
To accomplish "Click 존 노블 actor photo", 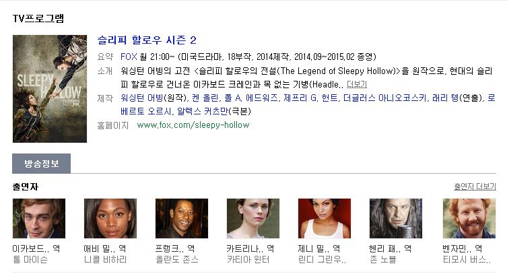I will [396, 218].
